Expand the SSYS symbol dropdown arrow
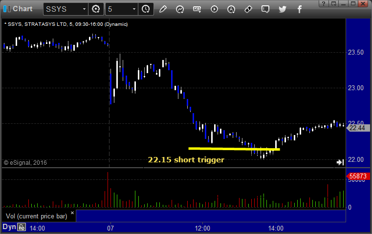 pos(84,9)
